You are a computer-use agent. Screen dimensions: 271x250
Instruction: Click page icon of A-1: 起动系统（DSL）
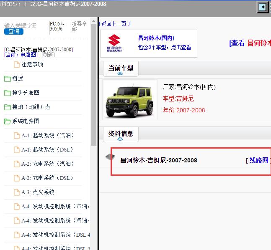click(x=17, y=150)
